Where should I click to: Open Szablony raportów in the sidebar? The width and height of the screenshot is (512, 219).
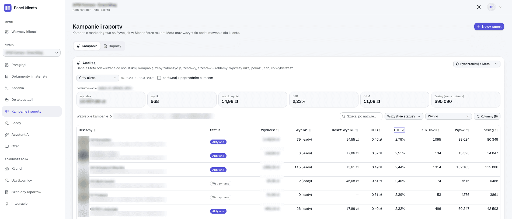[x=26, y=192]
